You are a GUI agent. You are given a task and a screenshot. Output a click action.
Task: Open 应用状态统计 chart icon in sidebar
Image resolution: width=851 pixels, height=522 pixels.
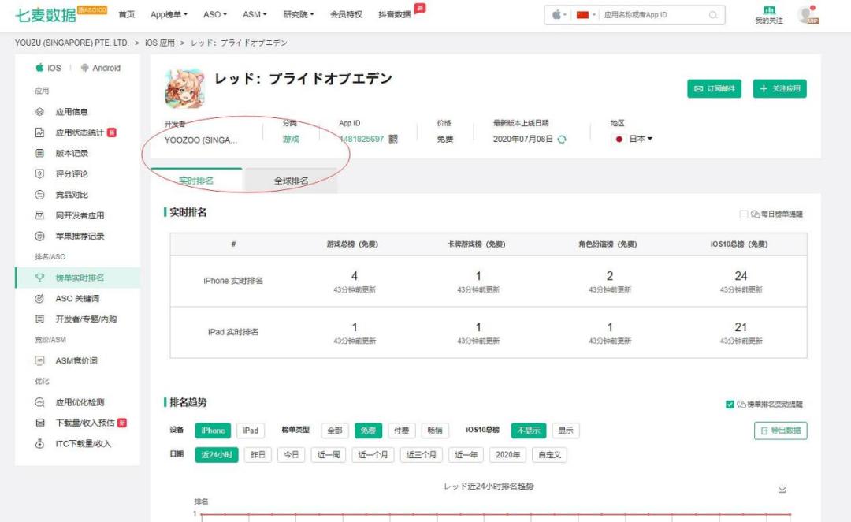point(39,132)
